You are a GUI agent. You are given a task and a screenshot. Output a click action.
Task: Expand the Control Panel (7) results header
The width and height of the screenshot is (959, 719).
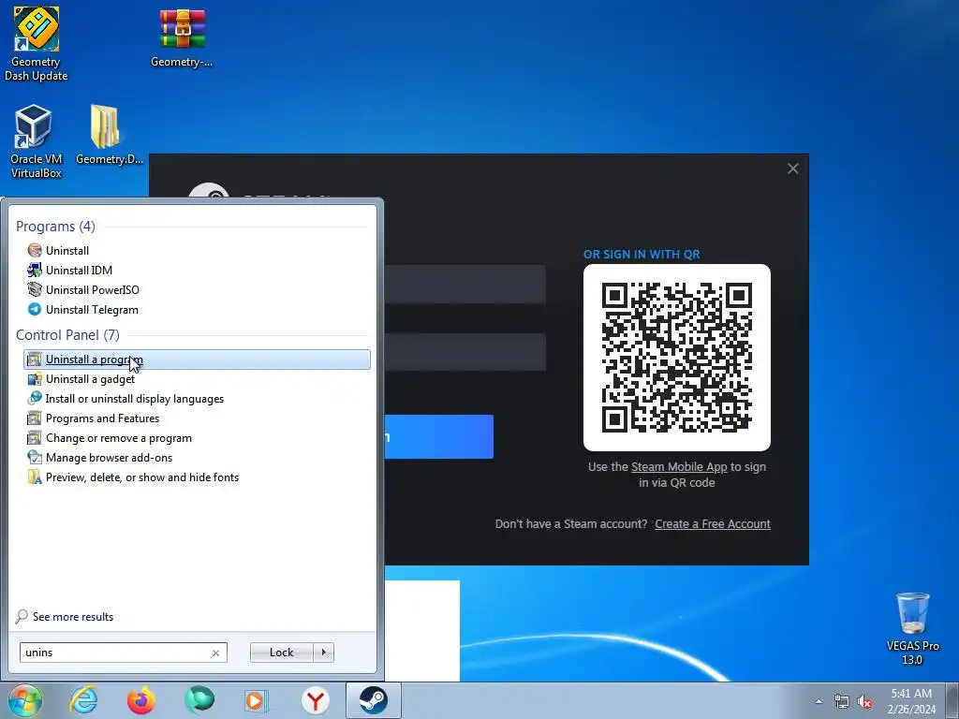coord(67,335)
